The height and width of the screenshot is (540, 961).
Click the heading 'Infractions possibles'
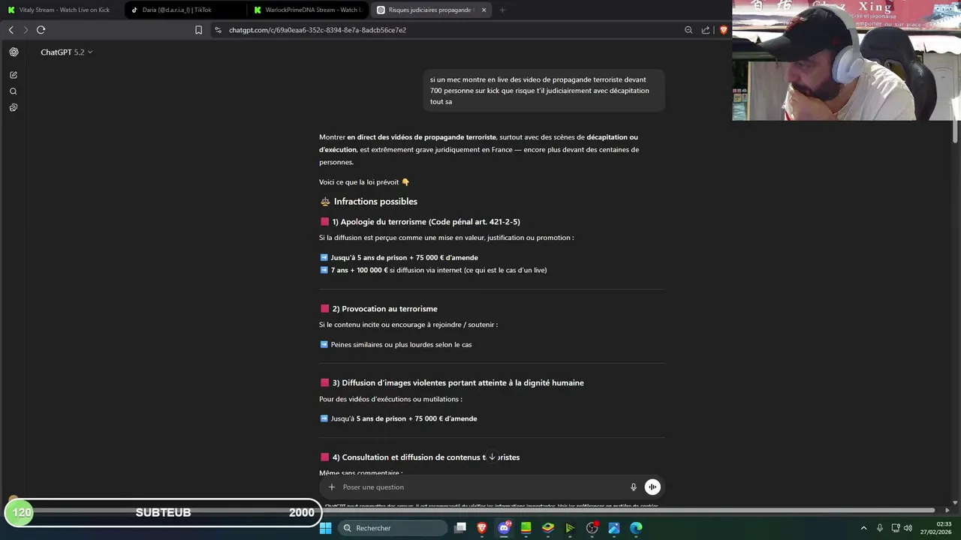[x=375, y=201]
